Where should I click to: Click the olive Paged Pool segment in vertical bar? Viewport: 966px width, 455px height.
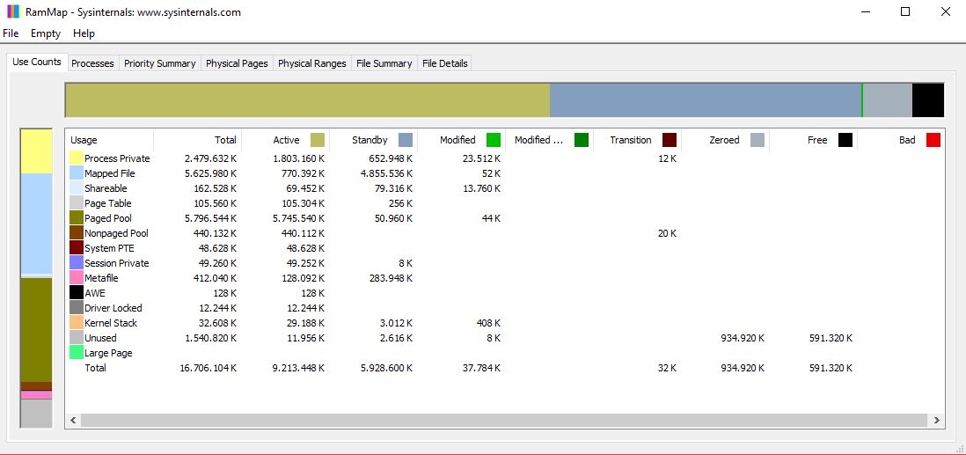click(x=36, y=330)
